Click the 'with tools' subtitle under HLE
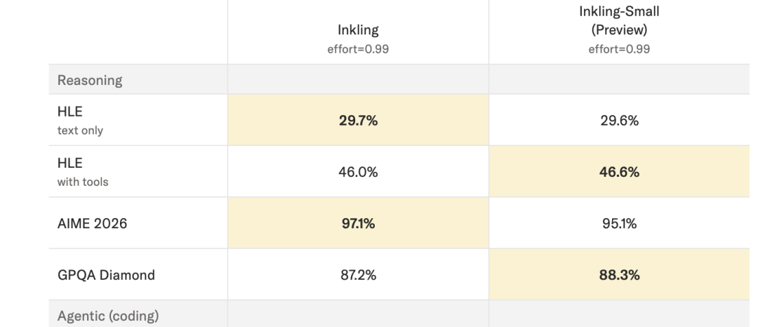 pyautogui.click(x=83, y=182)
